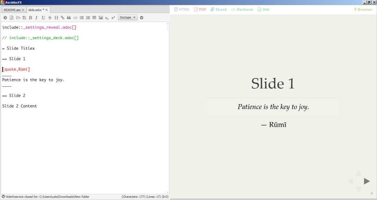
Task: Switch to the README.asc tab
Action: (12, 10)
